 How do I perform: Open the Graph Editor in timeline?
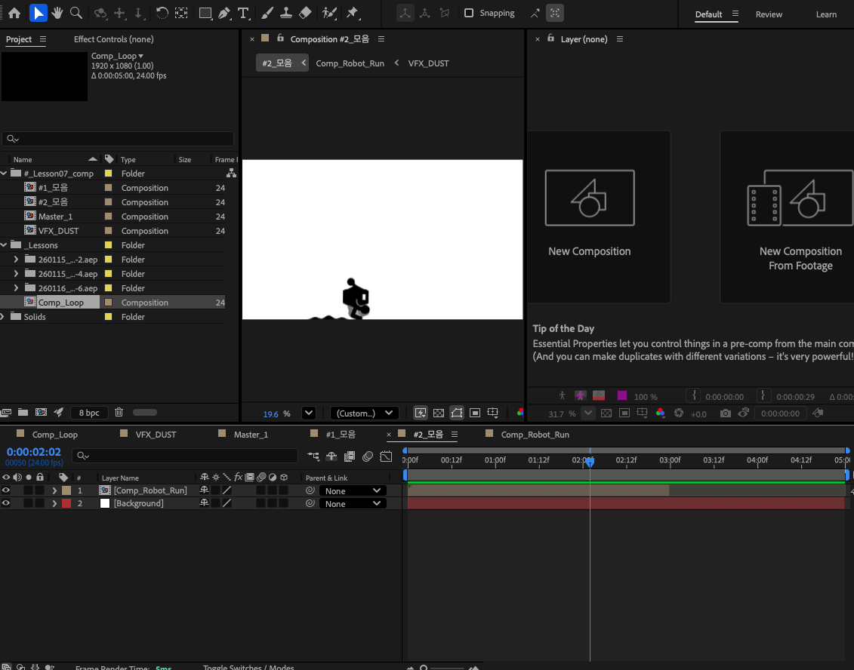pyautogui.click(x=386, y=456)
